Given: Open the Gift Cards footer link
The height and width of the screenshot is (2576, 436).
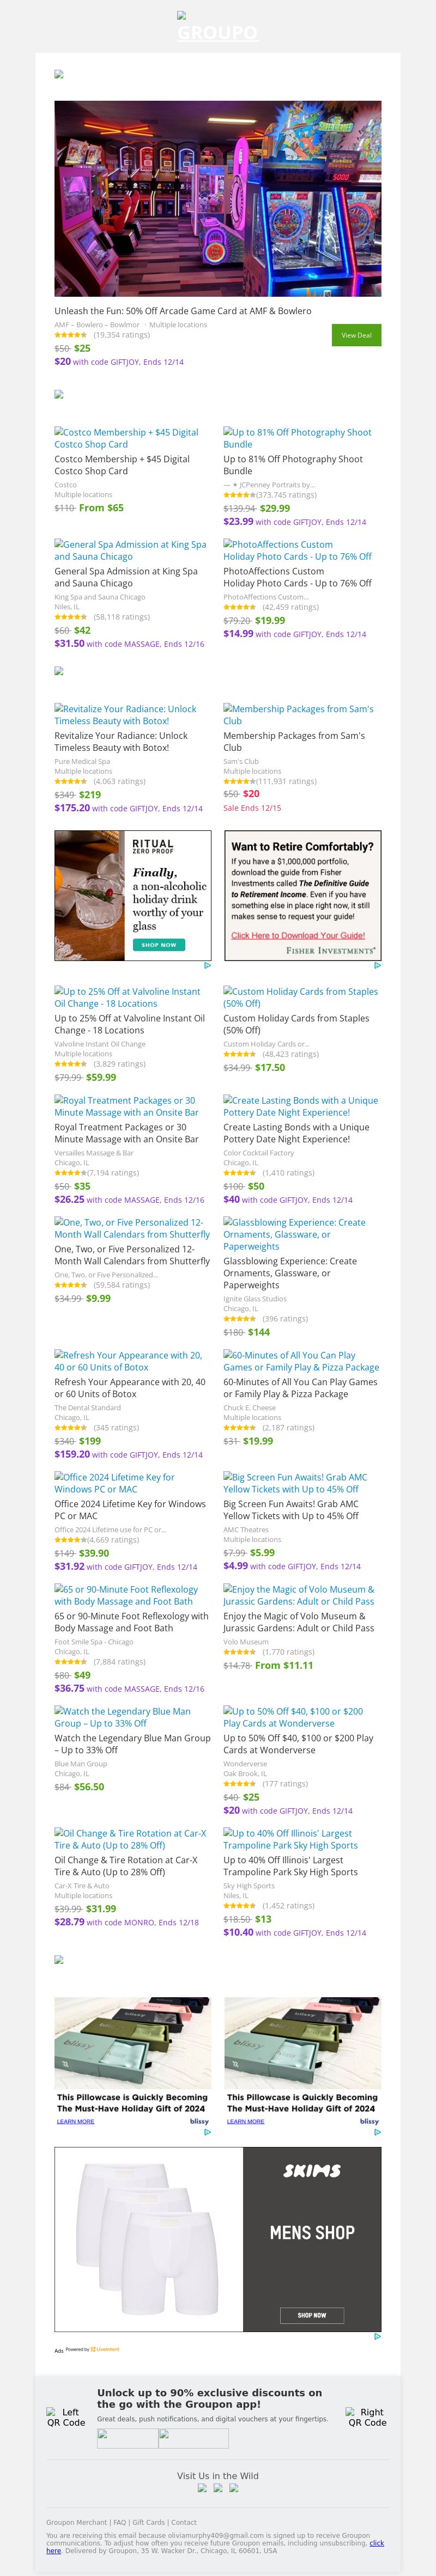Looking at the screenshot, I should pos(149,2522).
